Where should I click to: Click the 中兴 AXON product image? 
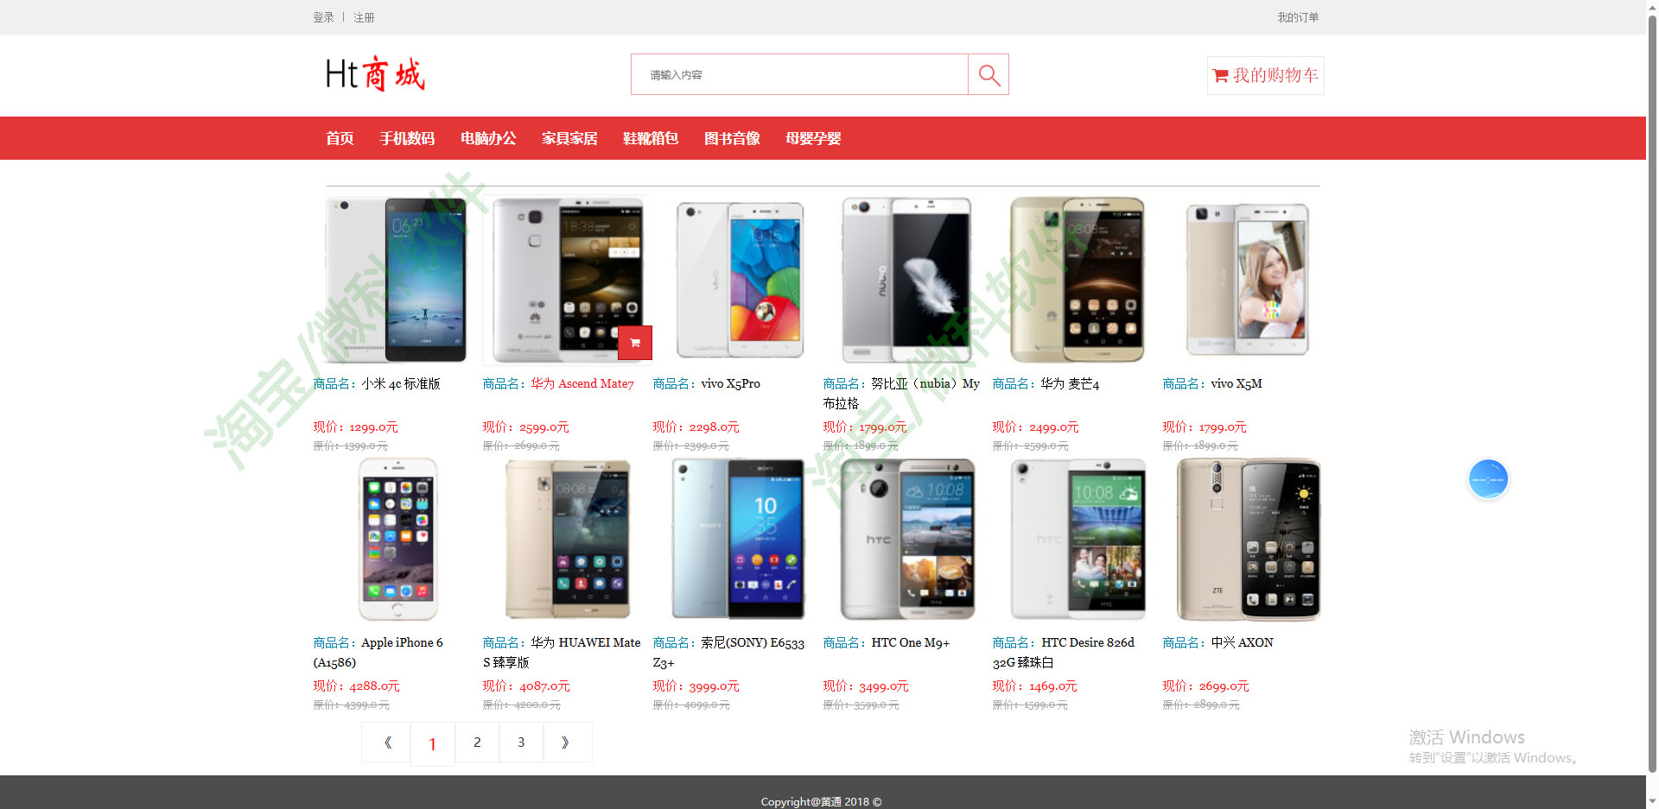click(1249, 540)
